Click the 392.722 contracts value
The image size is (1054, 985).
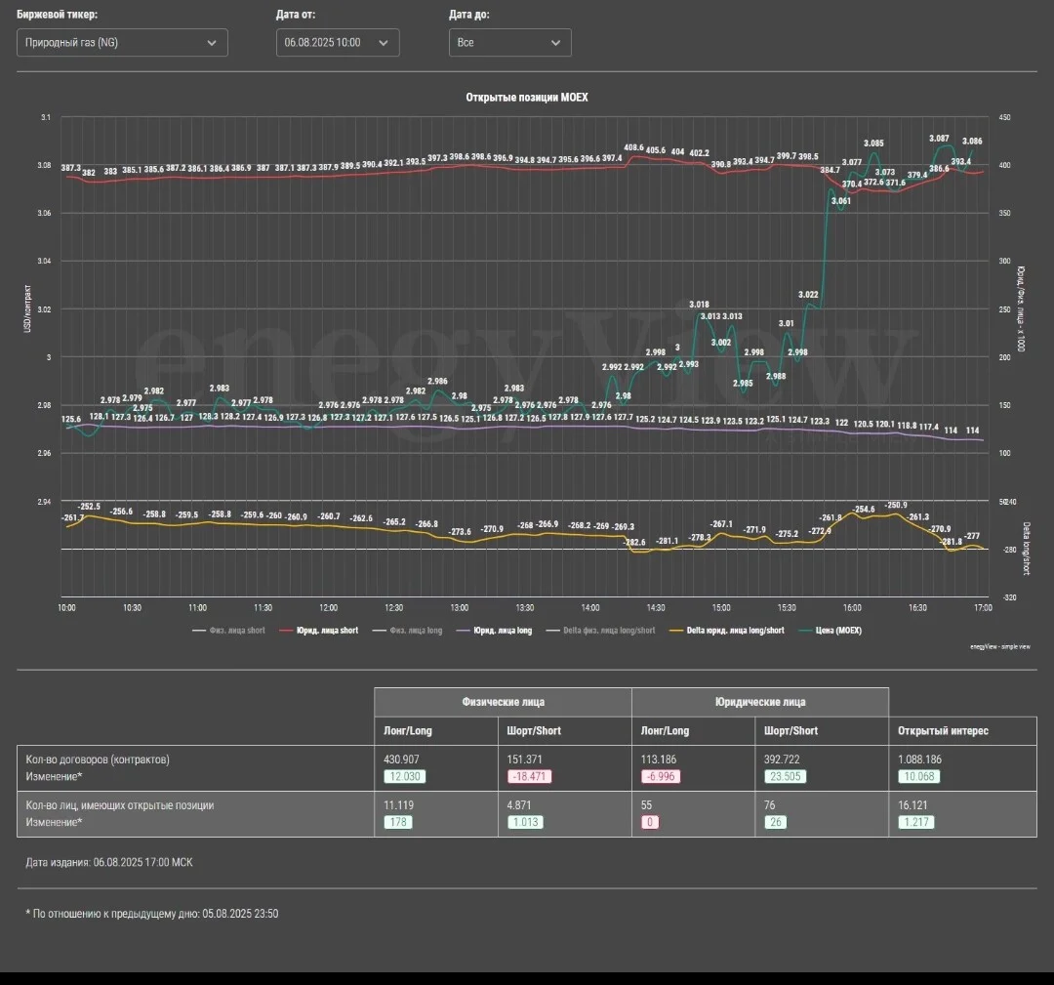point(782,759)
